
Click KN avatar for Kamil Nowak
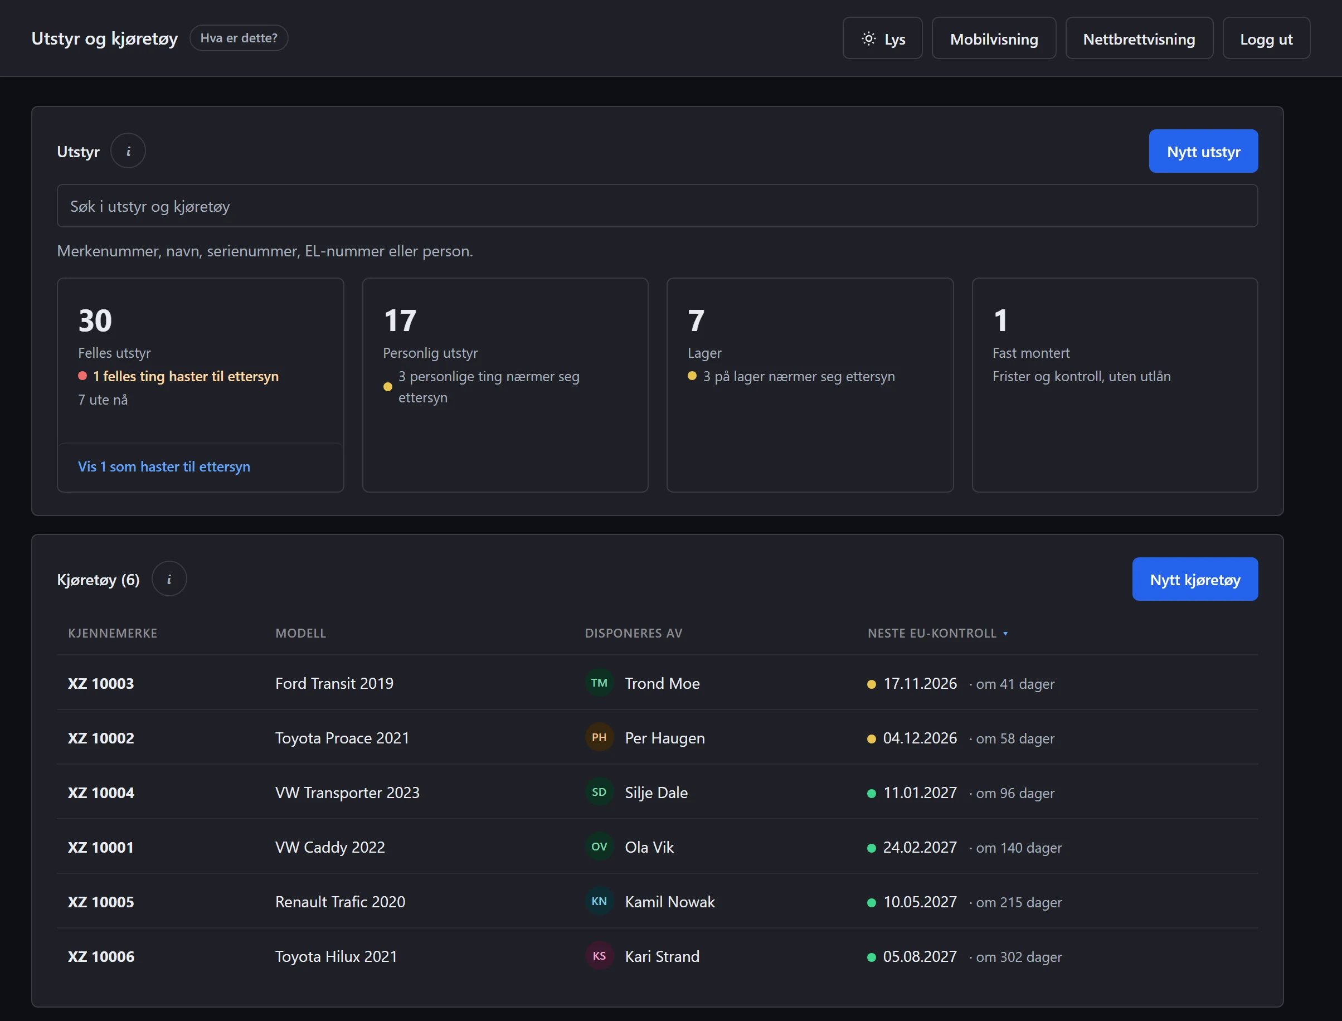(599, 902)
